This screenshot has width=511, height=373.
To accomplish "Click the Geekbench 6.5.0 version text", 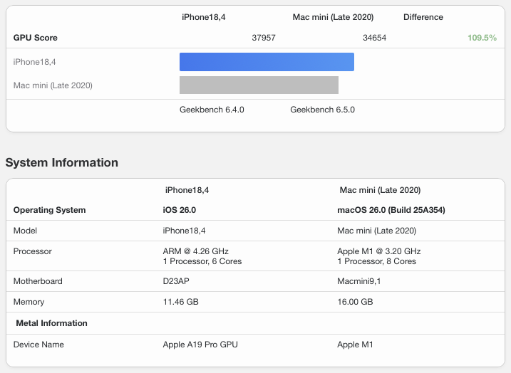I will (322, 110).
